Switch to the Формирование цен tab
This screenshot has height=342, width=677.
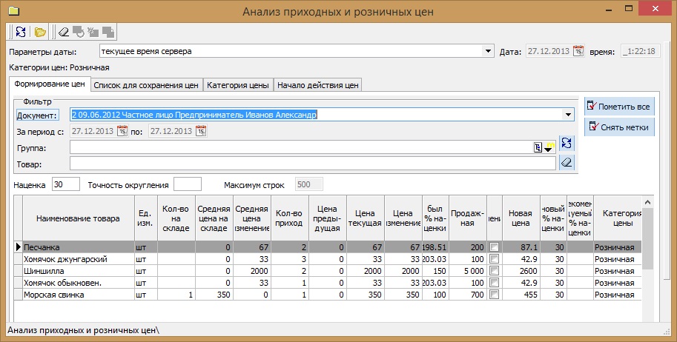[50, 84]
